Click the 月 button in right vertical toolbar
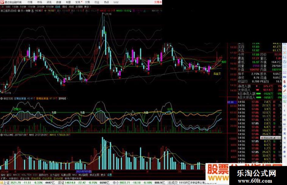The width and height of the screenshot is (287, 185). point(285,139)
